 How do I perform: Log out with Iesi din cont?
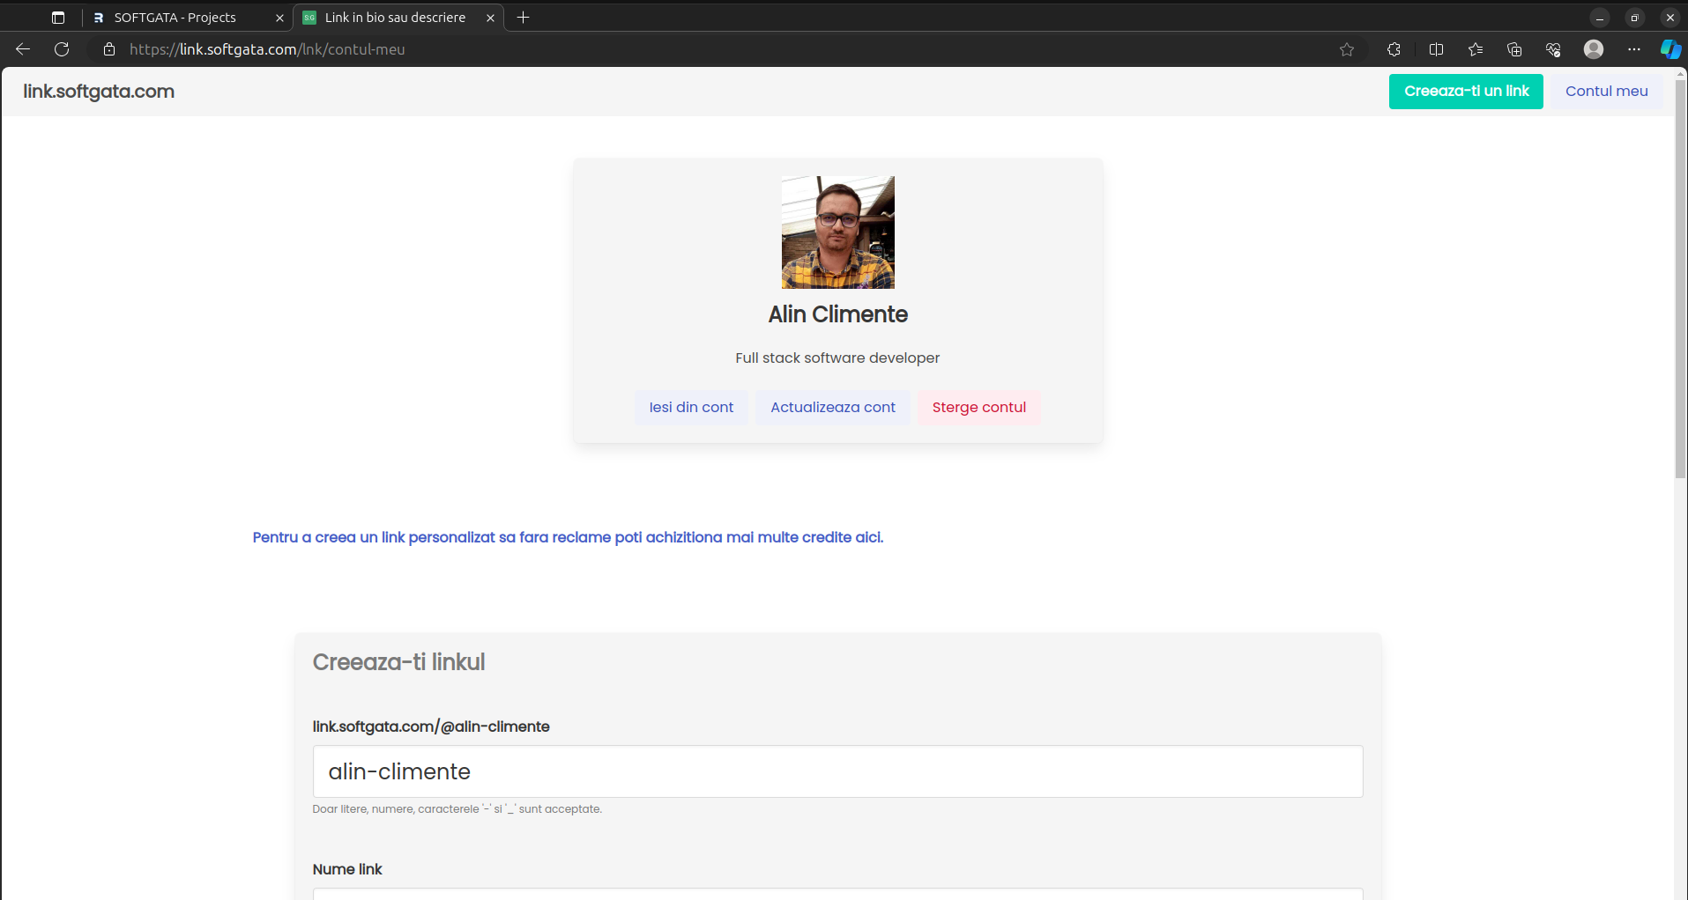691,408
